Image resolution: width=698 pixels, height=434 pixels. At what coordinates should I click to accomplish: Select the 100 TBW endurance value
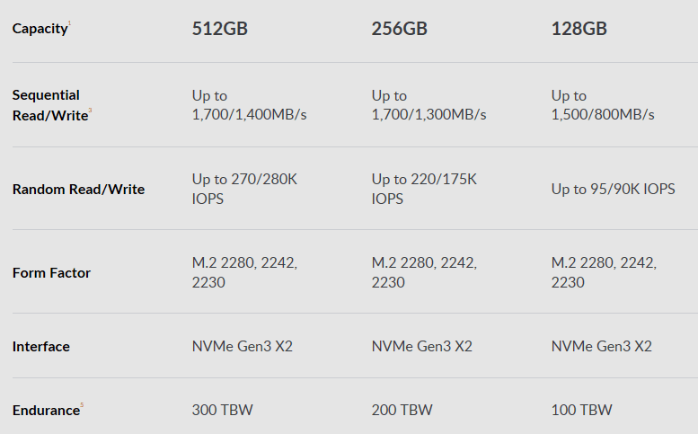click(x=581, y=411)
